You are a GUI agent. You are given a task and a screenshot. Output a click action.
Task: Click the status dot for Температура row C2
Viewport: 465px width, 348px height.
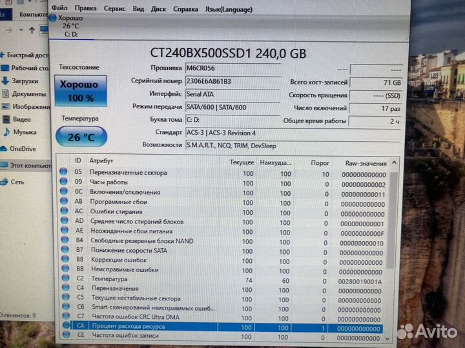click(x=63, y=278)
